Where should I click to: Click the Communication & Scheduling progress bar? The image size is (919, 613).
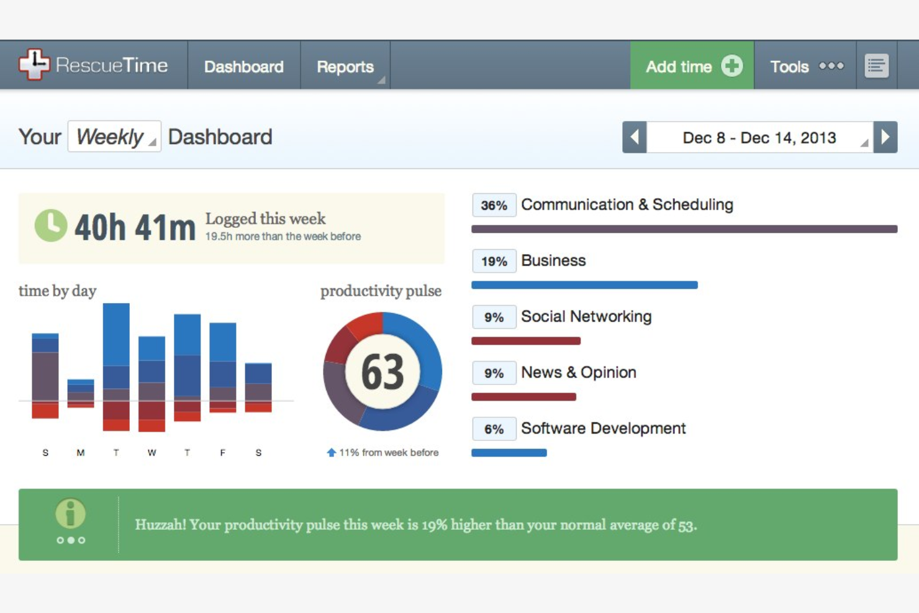point(683,229)
